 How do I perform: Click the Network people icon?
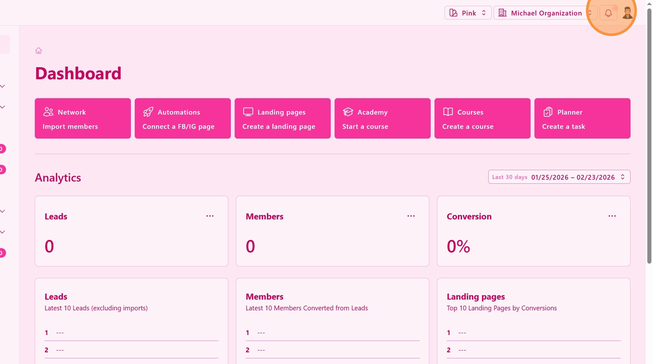48,112
